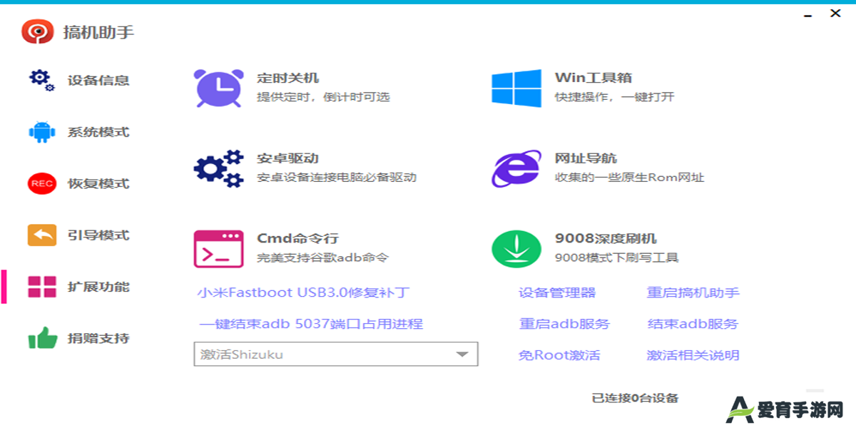The height and width of the screenshot is (428, 856).
Task: Click 结束adb服务 link
Action: click(693, 324)
